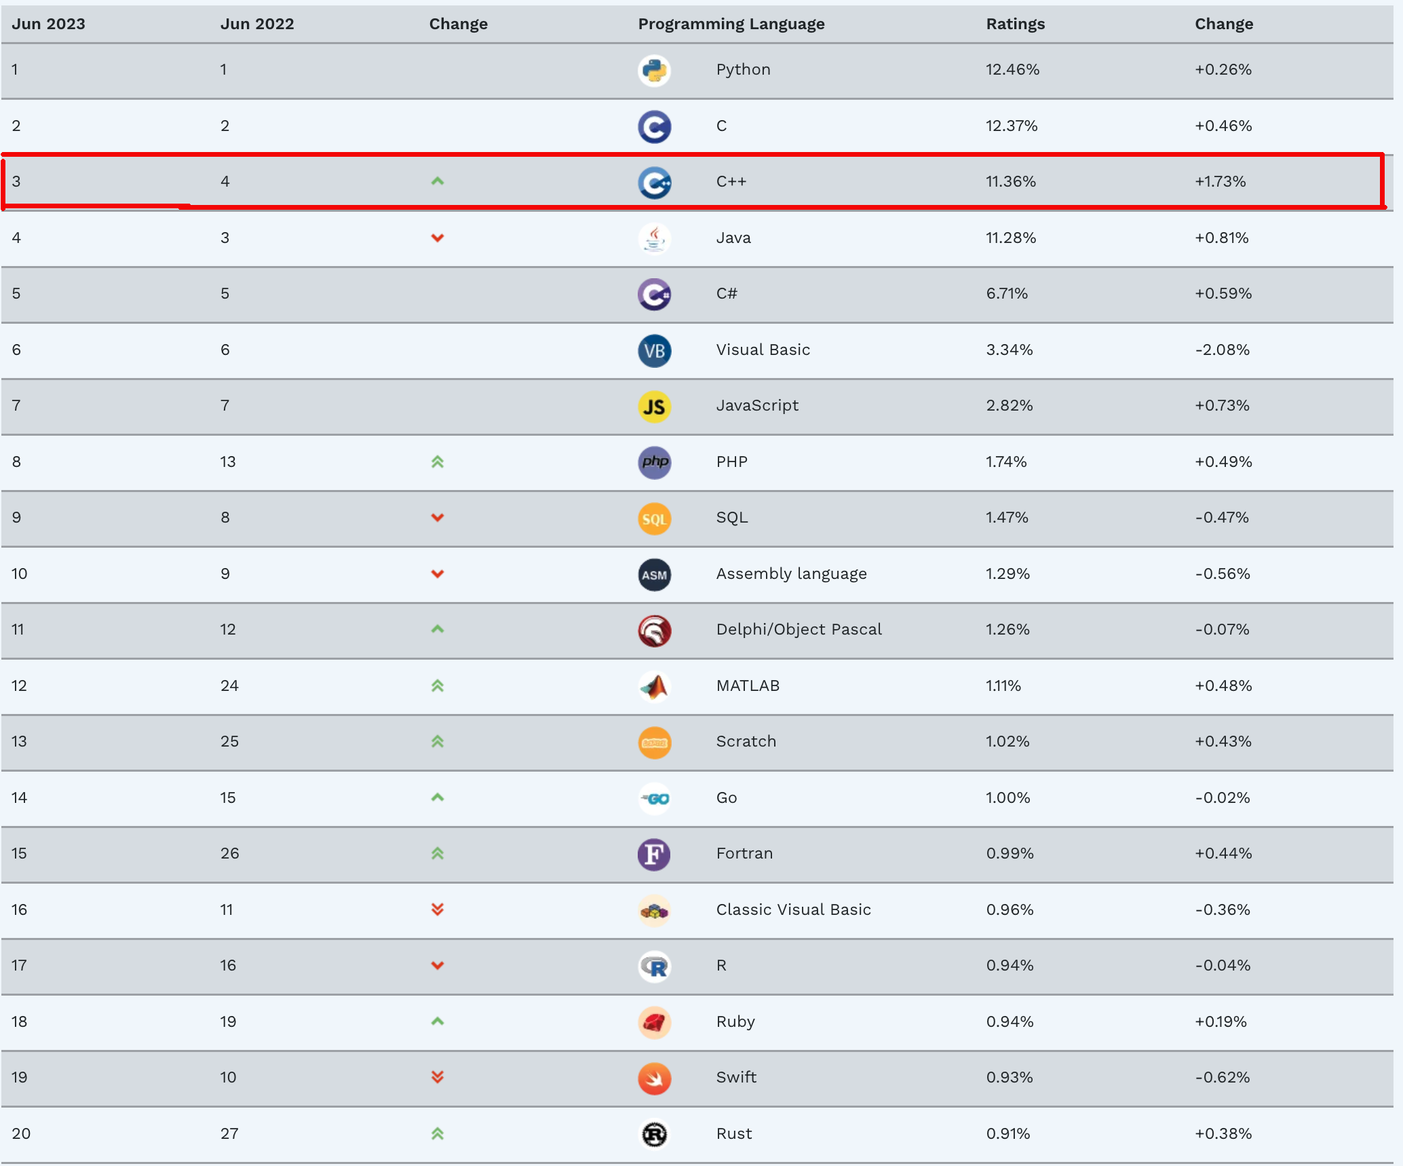The height and width of the screenshot is (1166, 1403).
Task: Select the PHP logo icon
Action: pos(654,463)
